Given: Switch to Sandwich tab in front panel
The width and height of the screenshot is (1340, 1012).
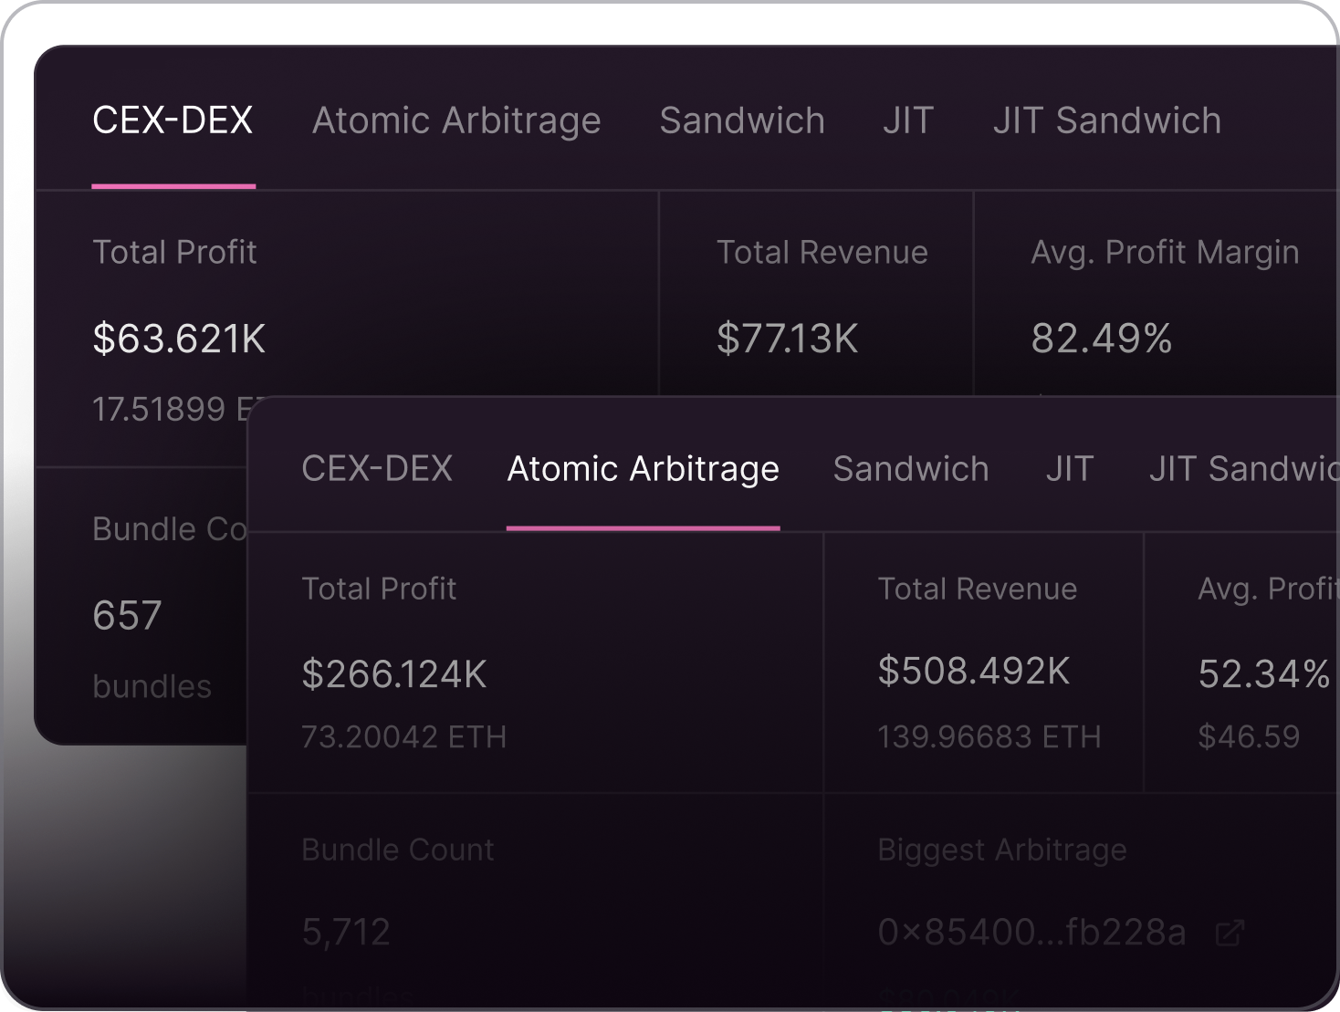Looking at the screenshot, I should (911, 469).
